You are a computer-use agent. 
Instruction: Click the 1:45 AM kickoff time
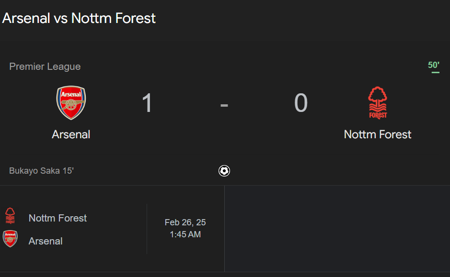(185, 234)
